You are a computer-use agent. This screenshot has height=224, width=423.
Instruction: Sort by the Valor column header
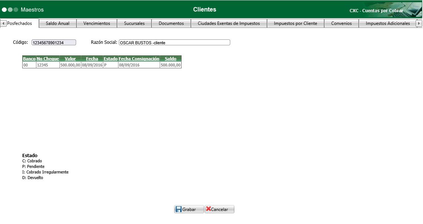(70, 59)
